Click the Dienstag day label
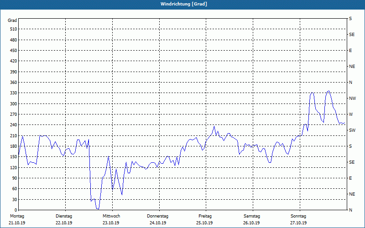Image resolution: width=365 pixels, height=228 pixels. [x=64, y=216]
